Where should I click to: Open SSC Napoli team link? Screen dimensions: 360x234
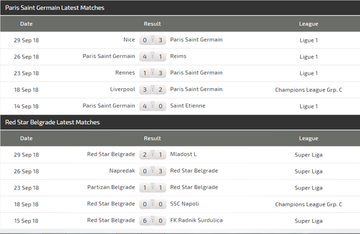[x=184, y=204]
